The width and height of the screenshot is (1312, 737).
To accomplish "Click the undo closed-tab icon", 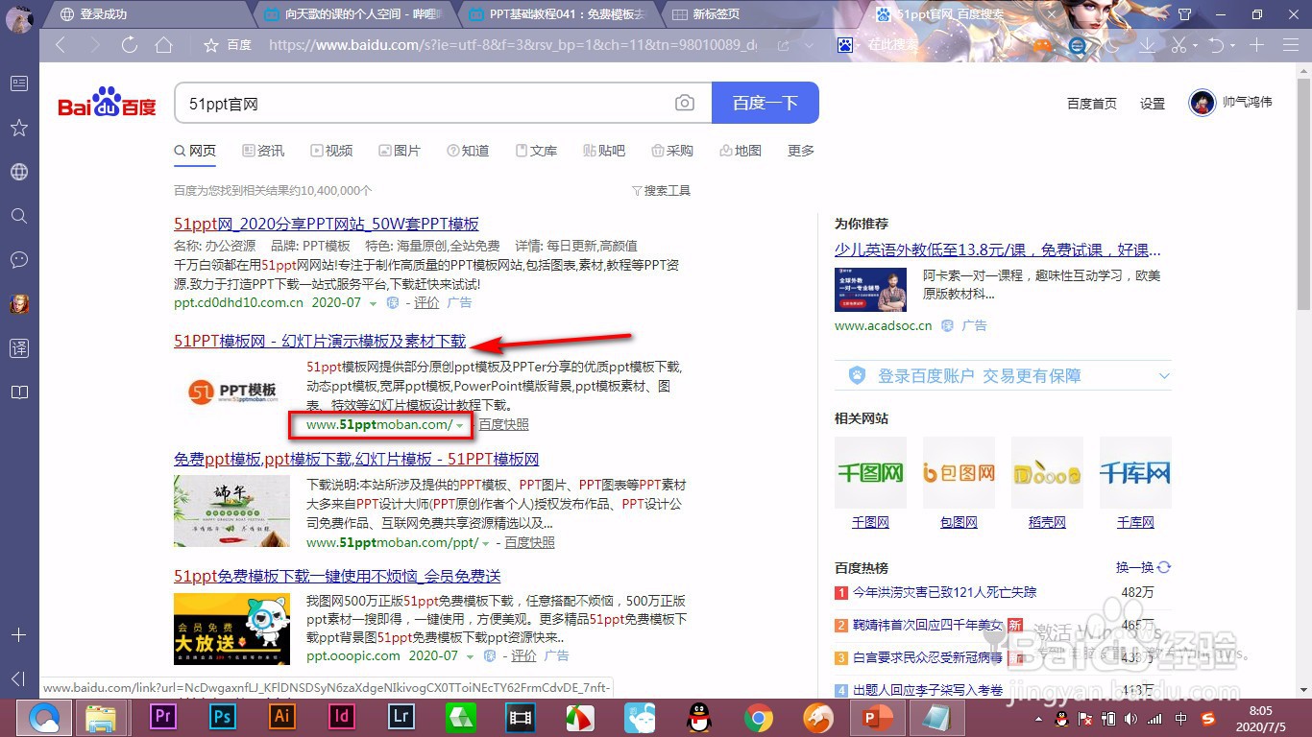I will click(x=1217, y=45).
